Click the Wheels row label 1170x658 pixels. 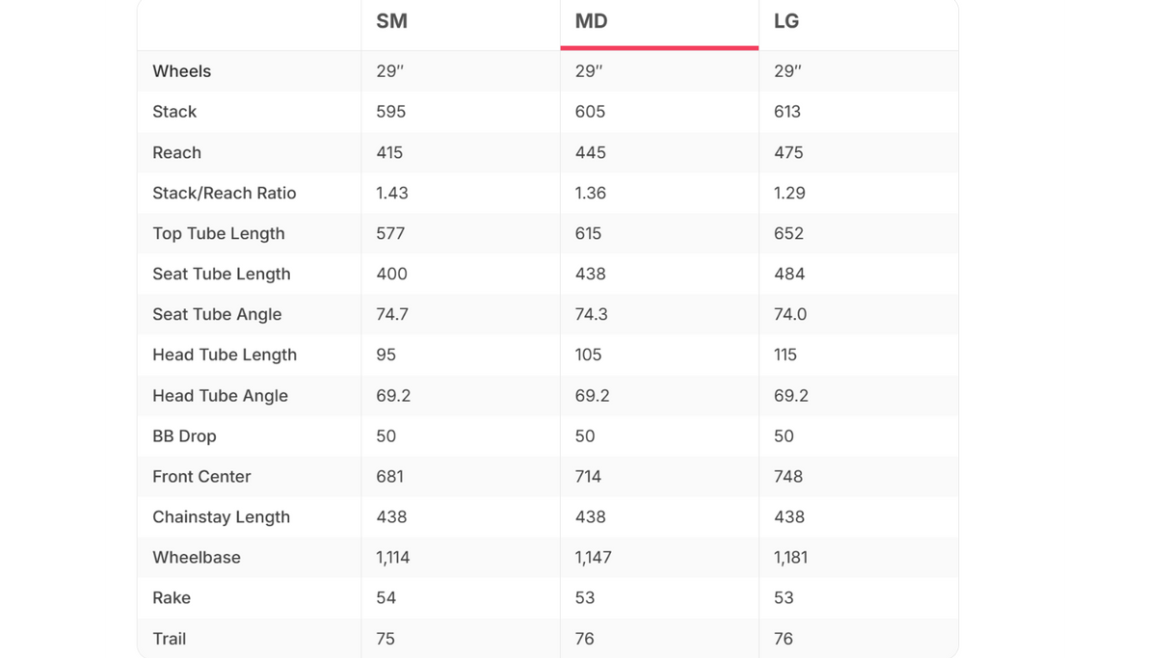pyautogui.click(x=181, y=71)
